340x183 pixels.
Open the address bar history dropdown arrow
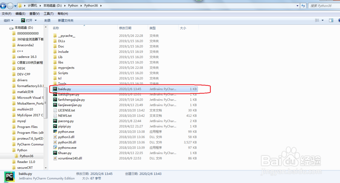pyautogui.click(x=297, y=6)
